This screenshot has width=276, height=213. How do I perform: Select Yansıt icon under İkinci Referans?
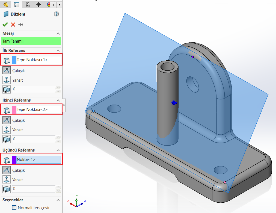click(x=7, y=130)
